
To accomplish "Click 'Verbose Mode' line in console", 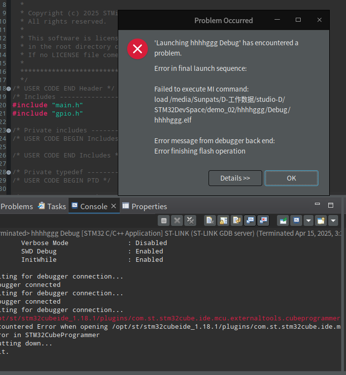I will pos(94,243).
